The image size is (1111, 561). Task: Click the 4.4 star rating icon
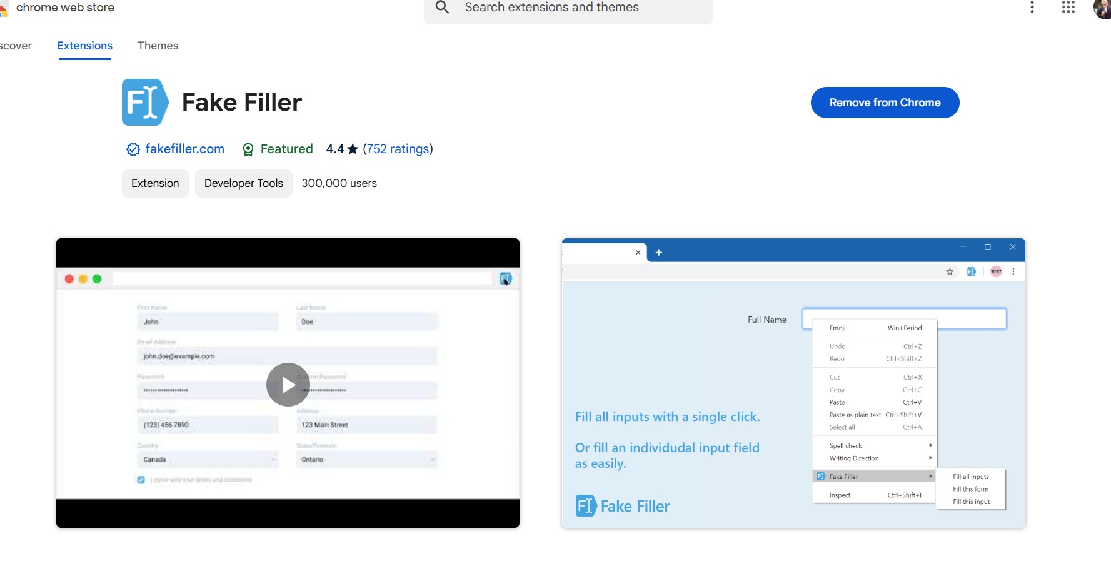coord(353,149)
